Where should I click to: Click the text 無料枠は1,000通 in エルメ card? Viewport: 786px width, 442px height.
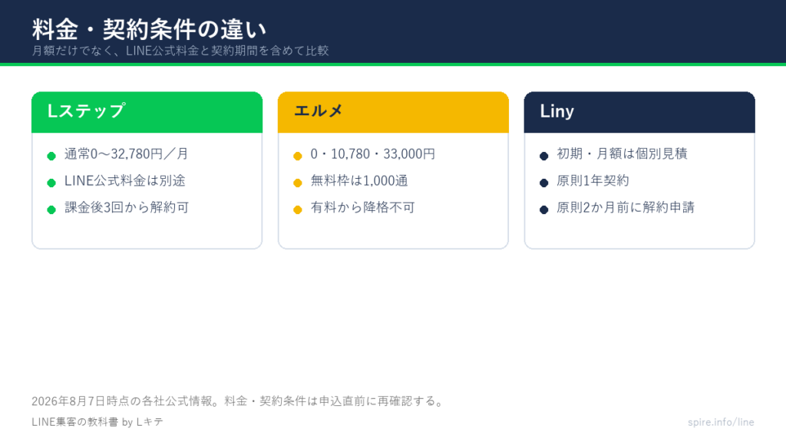tap(359, 181)
